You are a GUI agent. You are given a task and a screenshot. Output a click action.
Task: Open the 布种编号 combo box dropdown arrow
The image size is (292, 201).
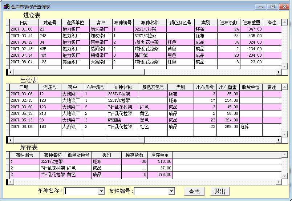(x=171, y=191)
